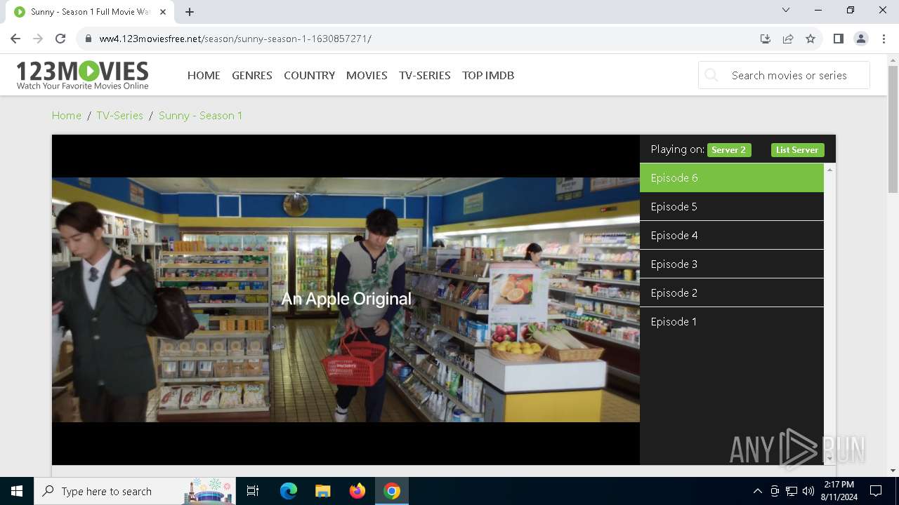The image size is (899, 505).
Task: Bookmark this page with the star icon
Action: [x=811, y=39]
